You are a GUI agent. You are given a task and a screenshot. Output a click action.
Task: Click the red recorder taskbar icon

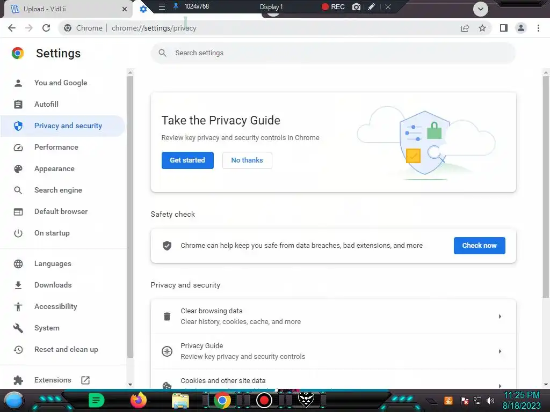[x=264, y=400]
